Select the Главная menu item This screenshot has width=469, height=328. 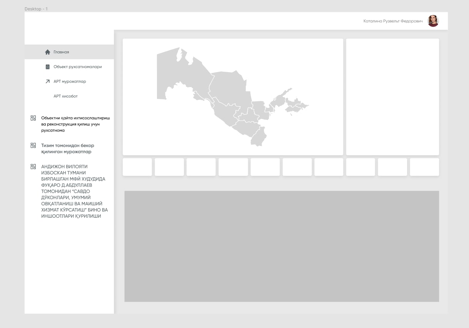[x=69, y=52]
